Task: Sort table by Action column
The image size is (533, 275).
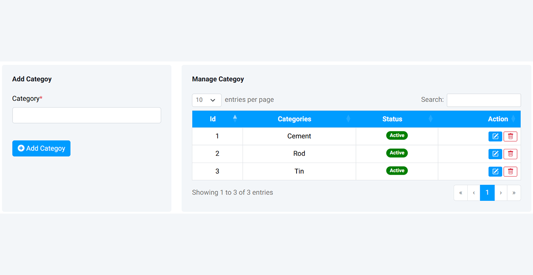Action: coord(479,119)
